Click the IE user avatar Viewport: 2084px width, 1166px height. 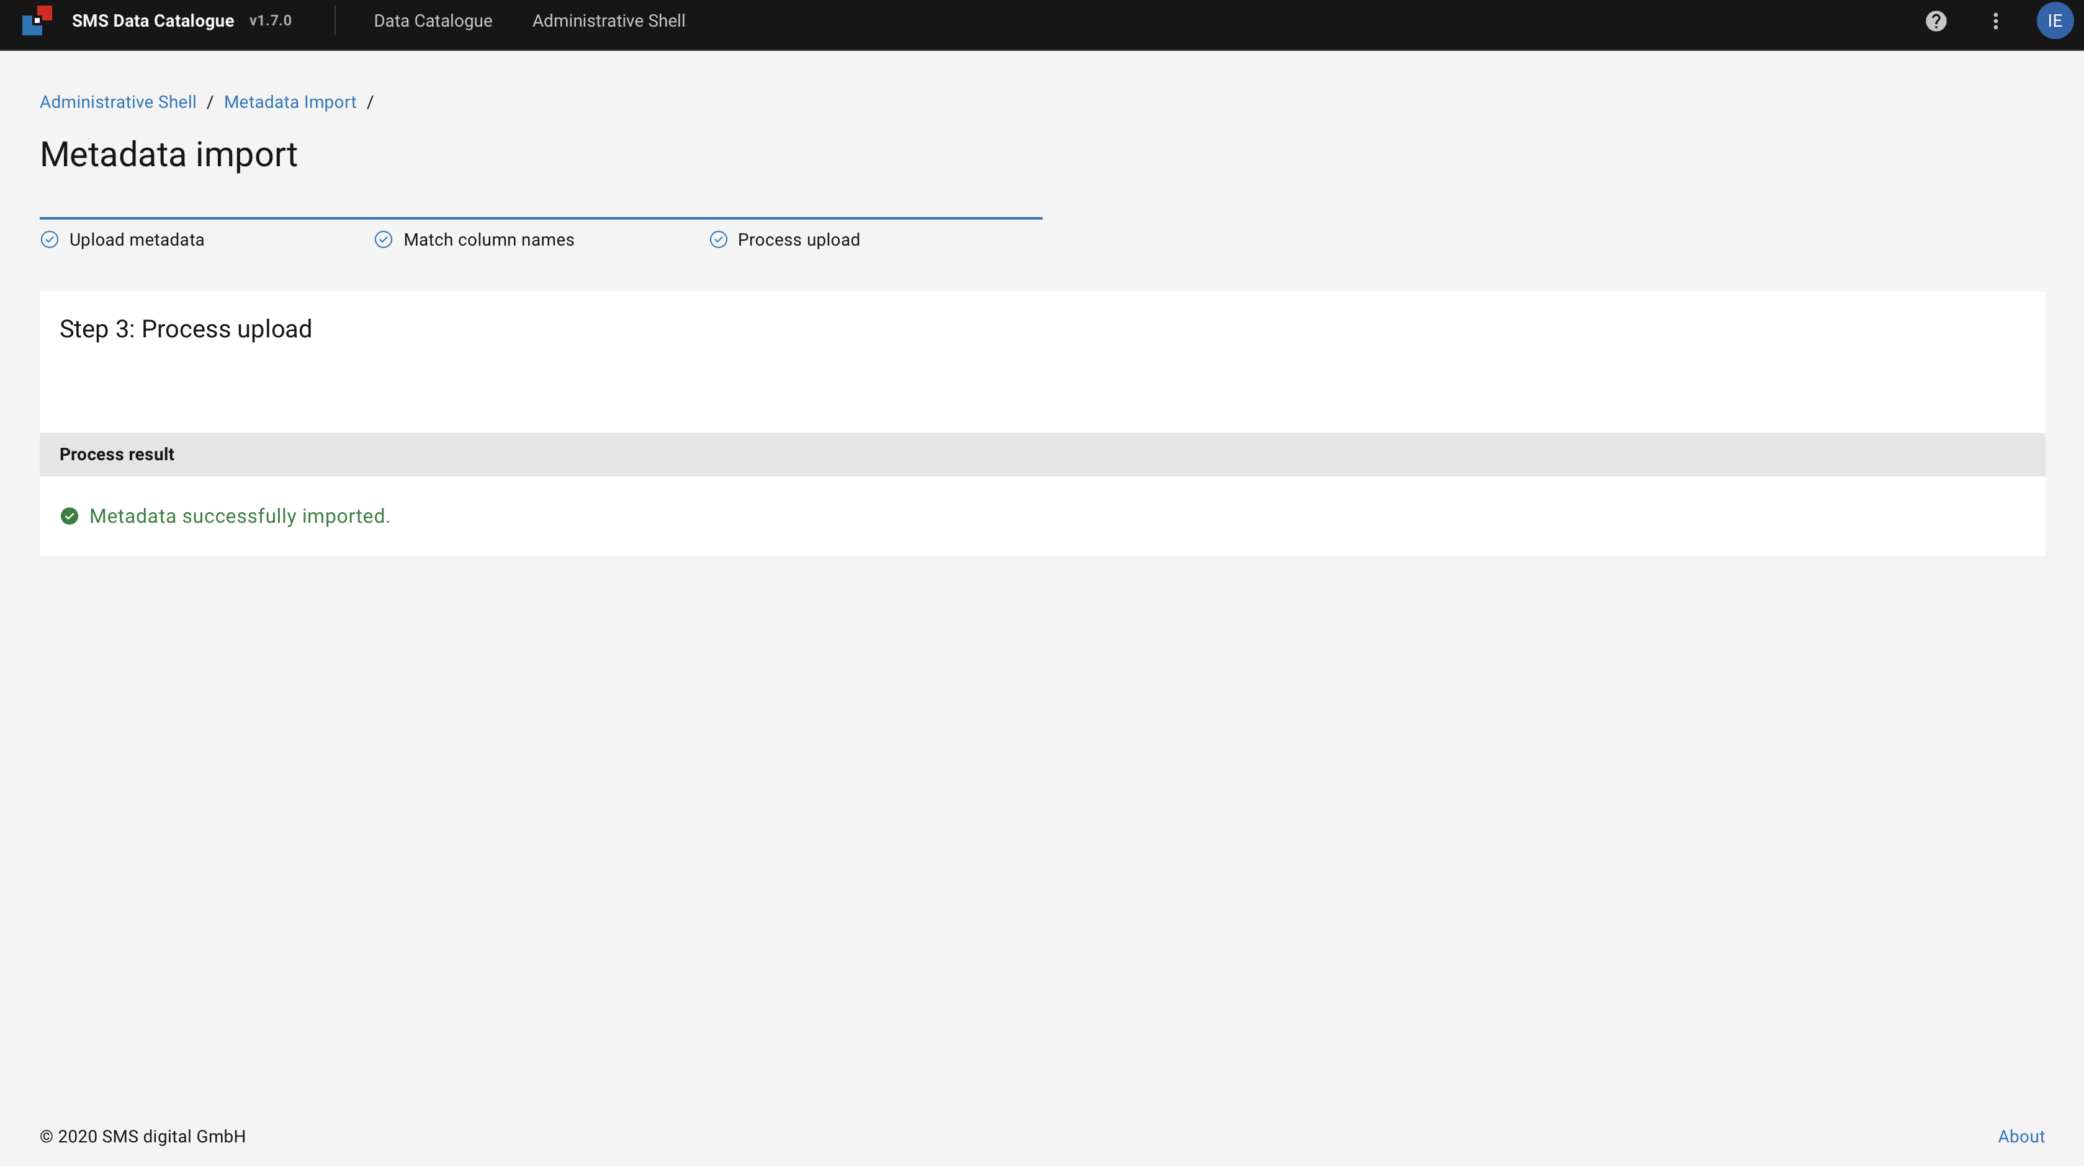2053,21
